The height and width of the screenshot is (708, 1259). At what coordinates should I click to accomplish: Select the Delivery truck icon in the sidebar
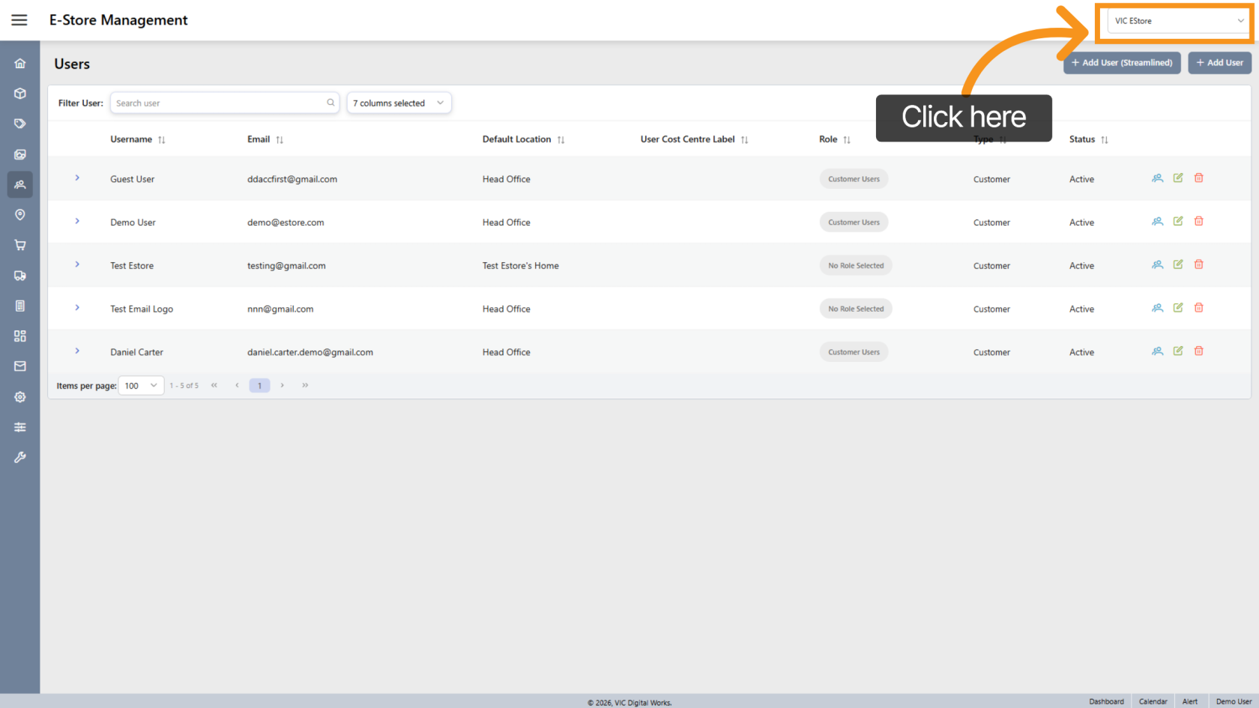(19, 275)
